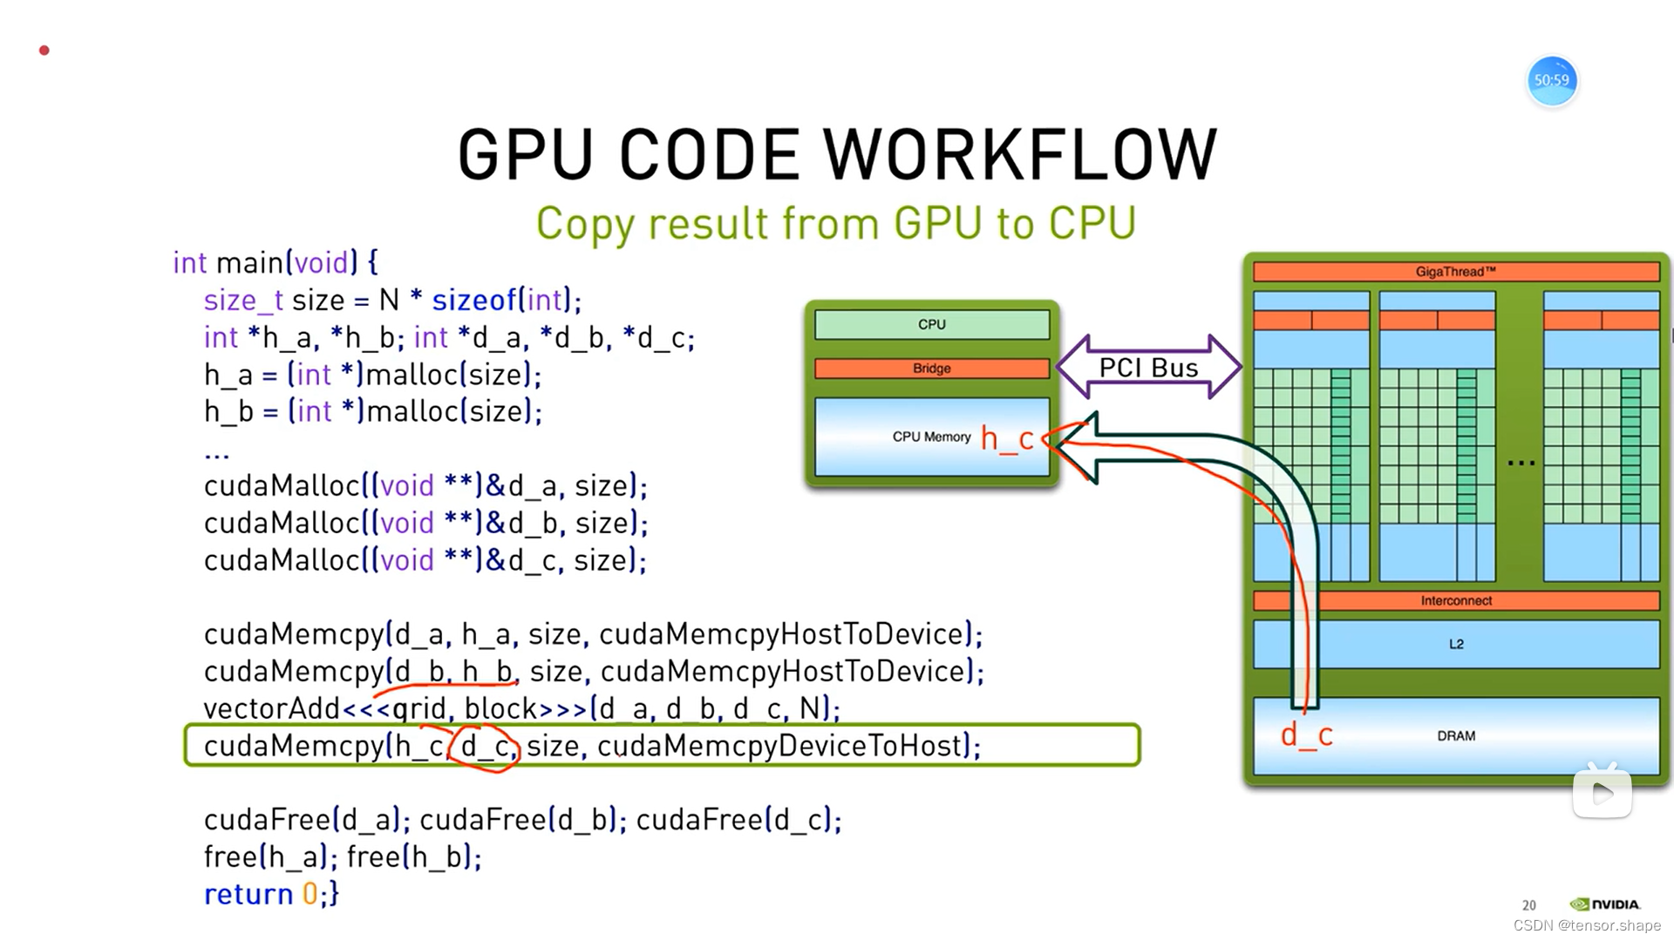Click the line size_t size = N * sizeof(int);
The image size is (1674, 941).
(392, 300)
